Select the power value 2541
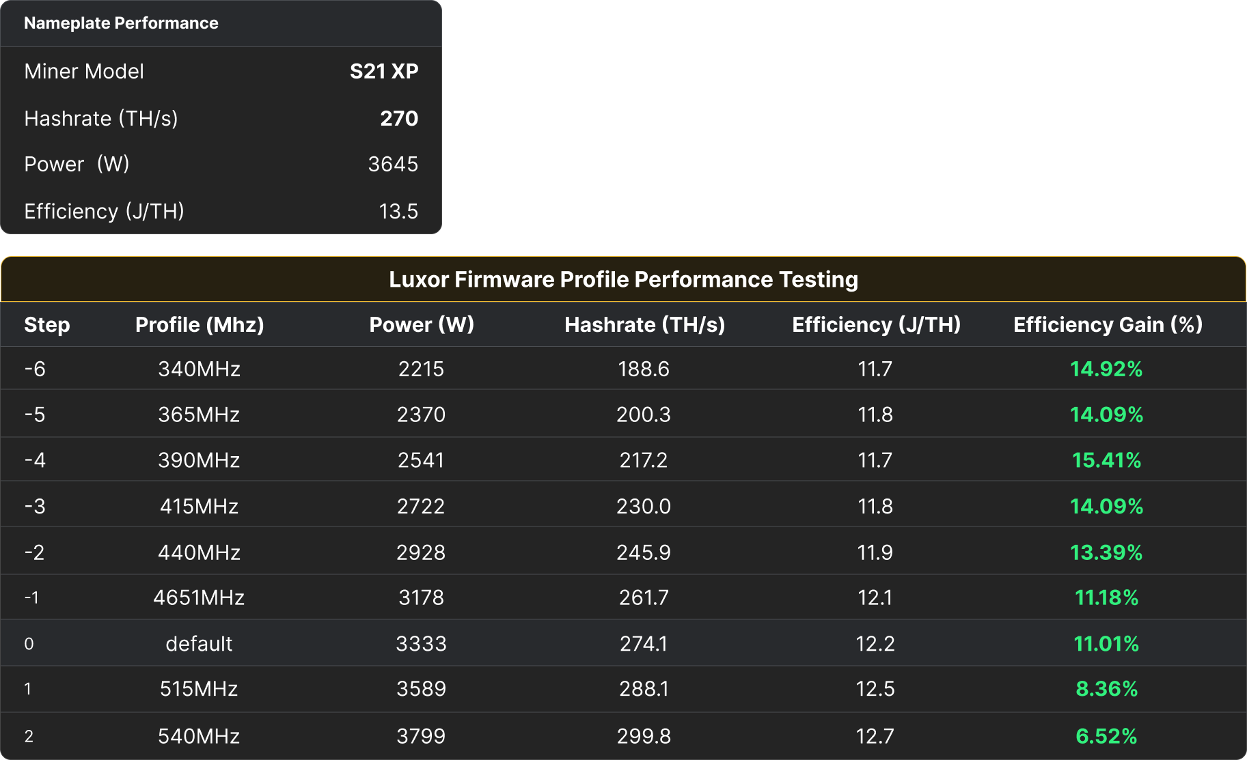Screen dimensions: 1247x760 [x=421, y=460]
